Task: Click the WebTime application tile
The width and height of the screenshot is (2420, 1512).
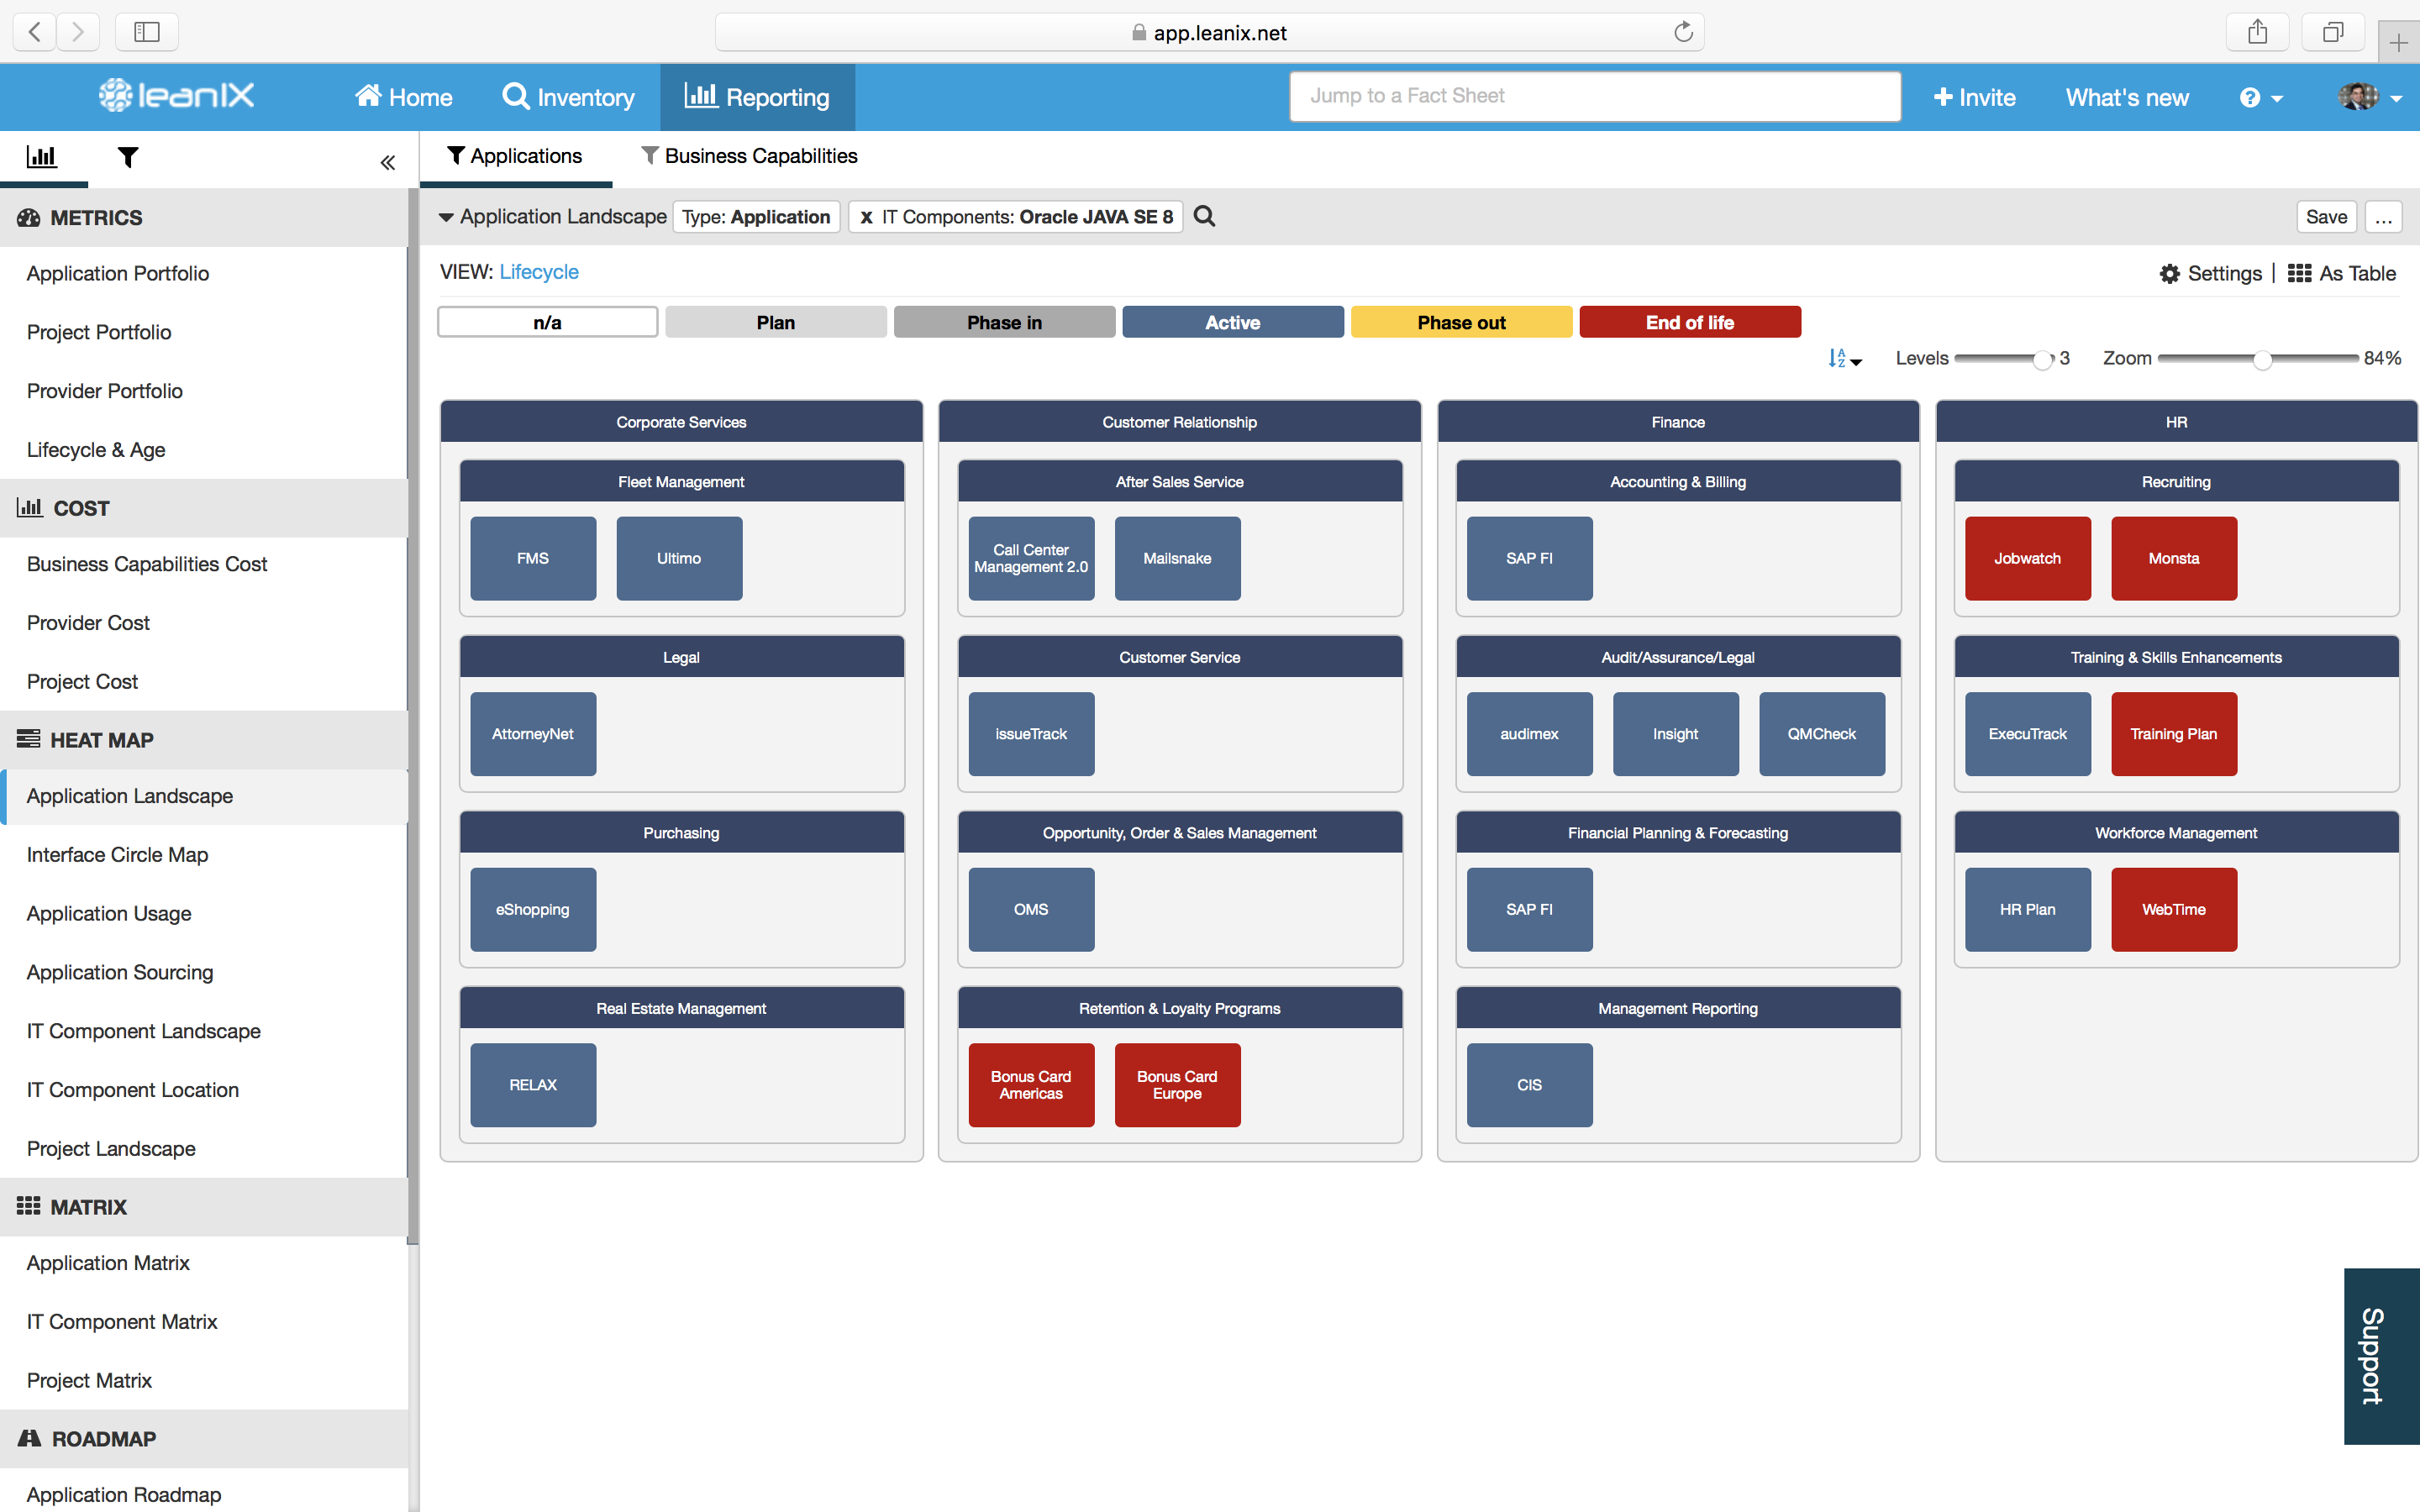Action: [2174, 909]
